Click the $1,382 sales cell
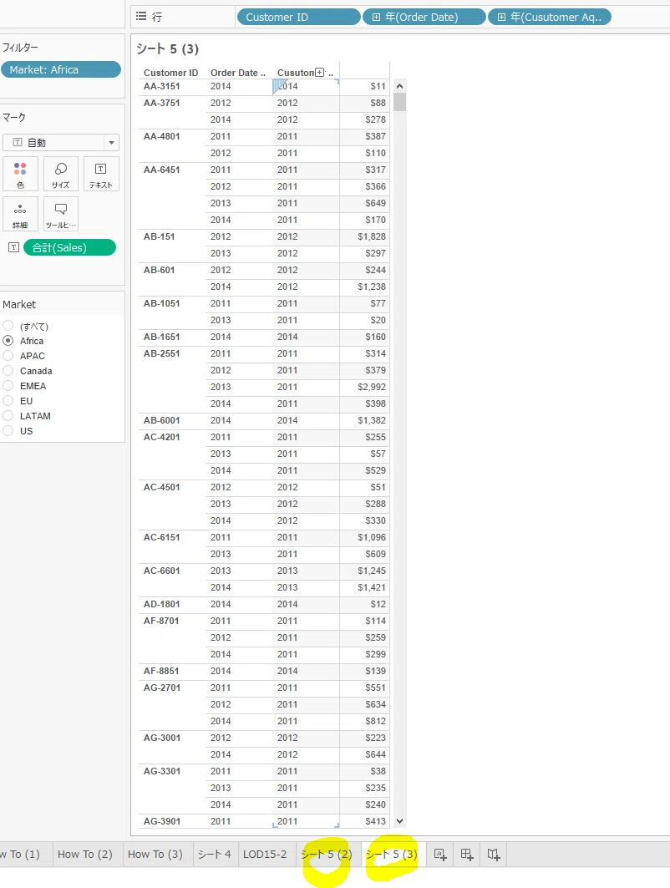Screen dimensions: 670x888 (372, 420)
